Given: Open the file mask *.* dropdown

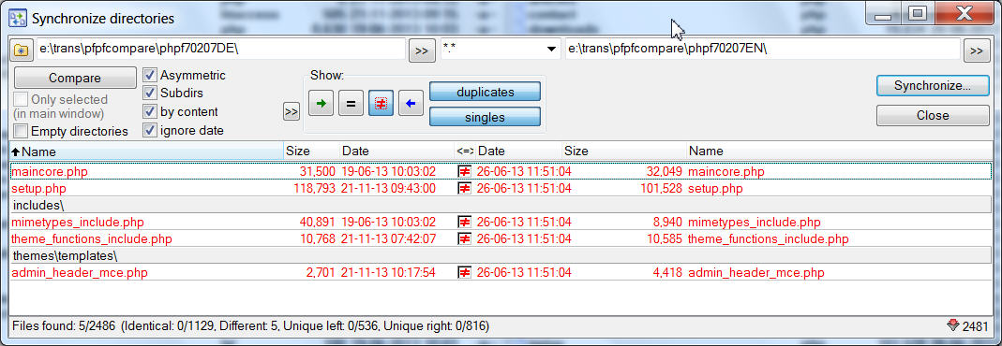Looking at the screenshot, I should coord(551,50).
